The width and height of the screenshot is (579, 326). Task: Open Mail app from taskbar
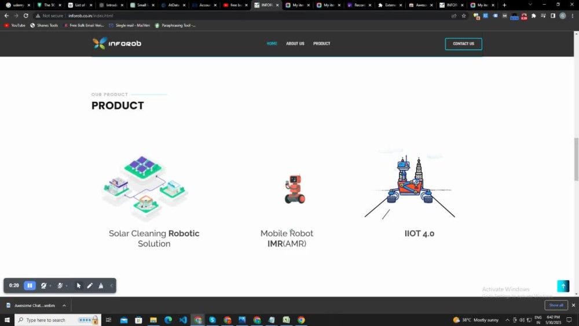coord(124,320)
